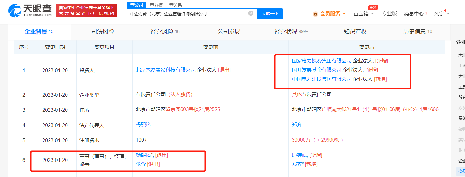Click the 30000万 (+29900%) value
This screenshot has width=465, height=177.
(317, 140)
